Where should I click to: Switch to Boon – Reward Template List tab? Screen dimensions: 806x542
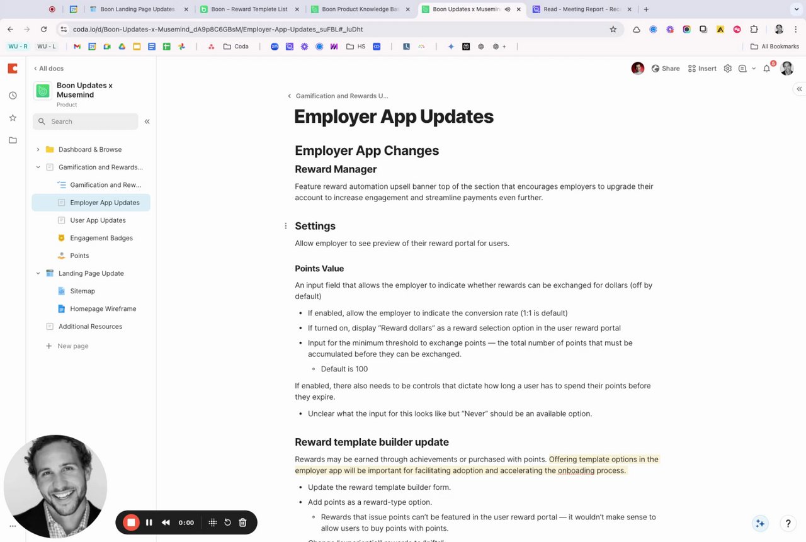(x=249, y=9)
